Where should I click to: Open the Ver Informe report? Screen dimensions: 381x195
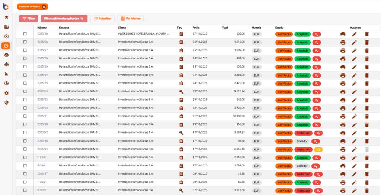click(130, 19)
